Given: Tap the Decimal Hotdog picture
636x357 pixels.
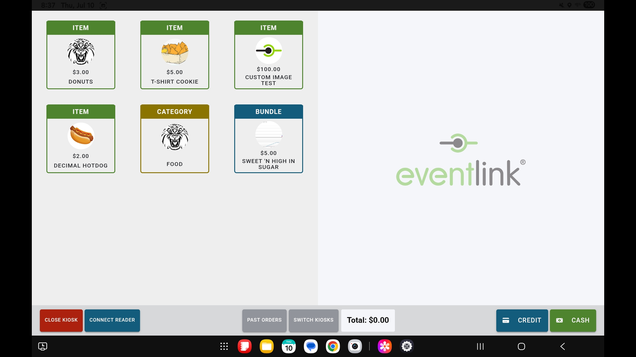Looking at the screenshot, I should point(81,136).
